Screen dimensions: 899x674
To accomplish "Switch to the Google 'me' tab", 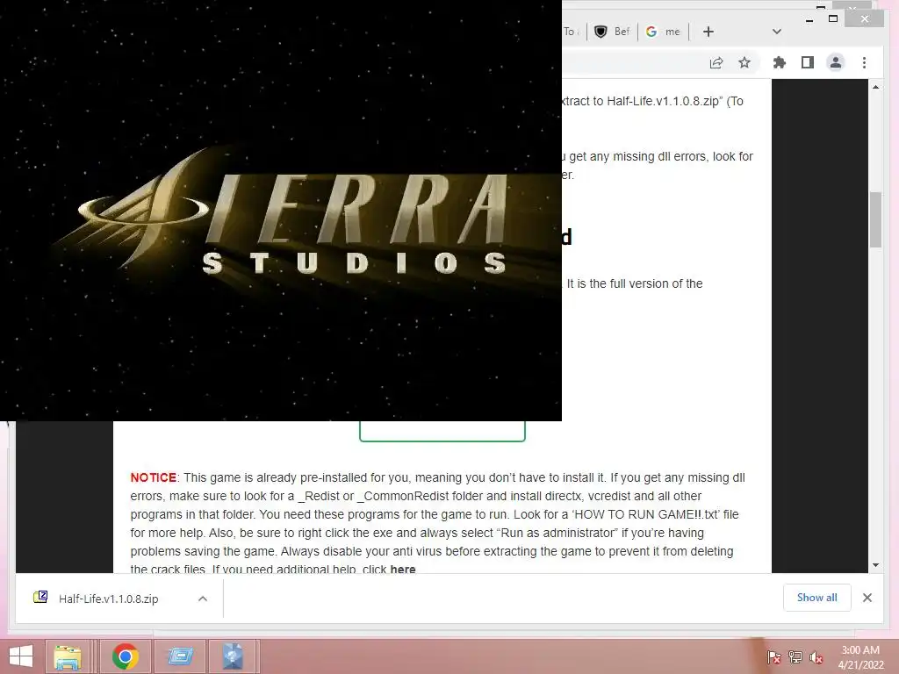I will [664, 32].
